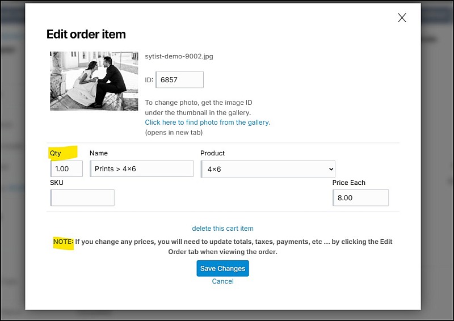Image resolution: width=454 pixels, height=321 pixels.
Task: Click the highlighted NOTE: text
Action: (63, 242)
